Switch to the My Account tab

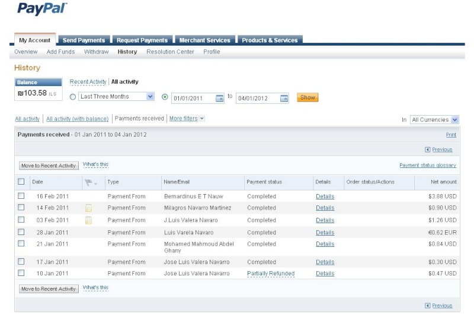coord(35,40)
